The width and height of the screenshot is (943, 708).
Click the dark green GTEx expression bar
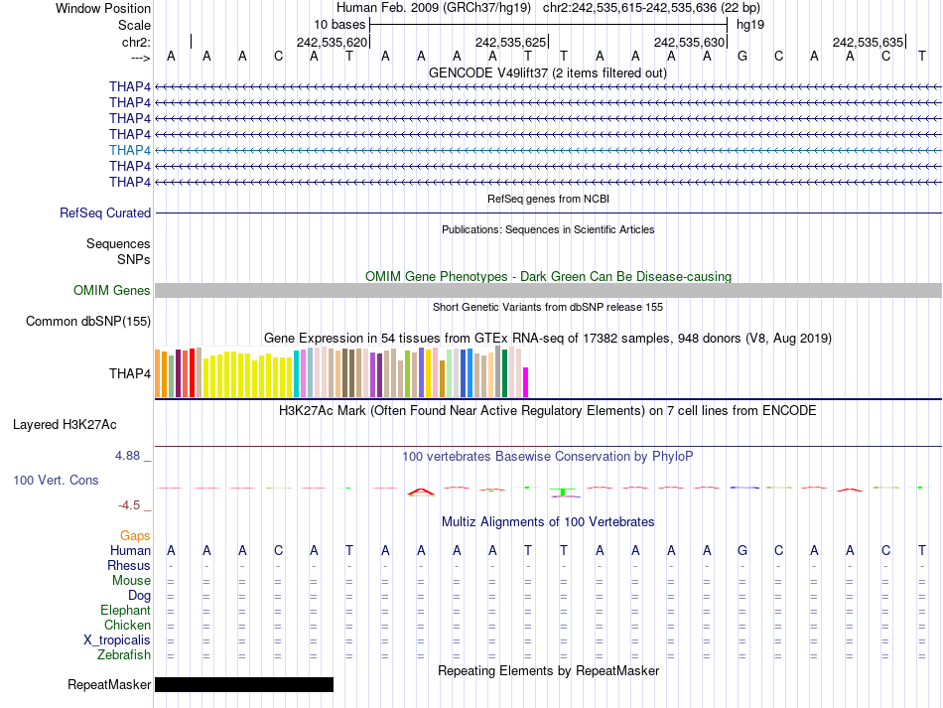504,373
